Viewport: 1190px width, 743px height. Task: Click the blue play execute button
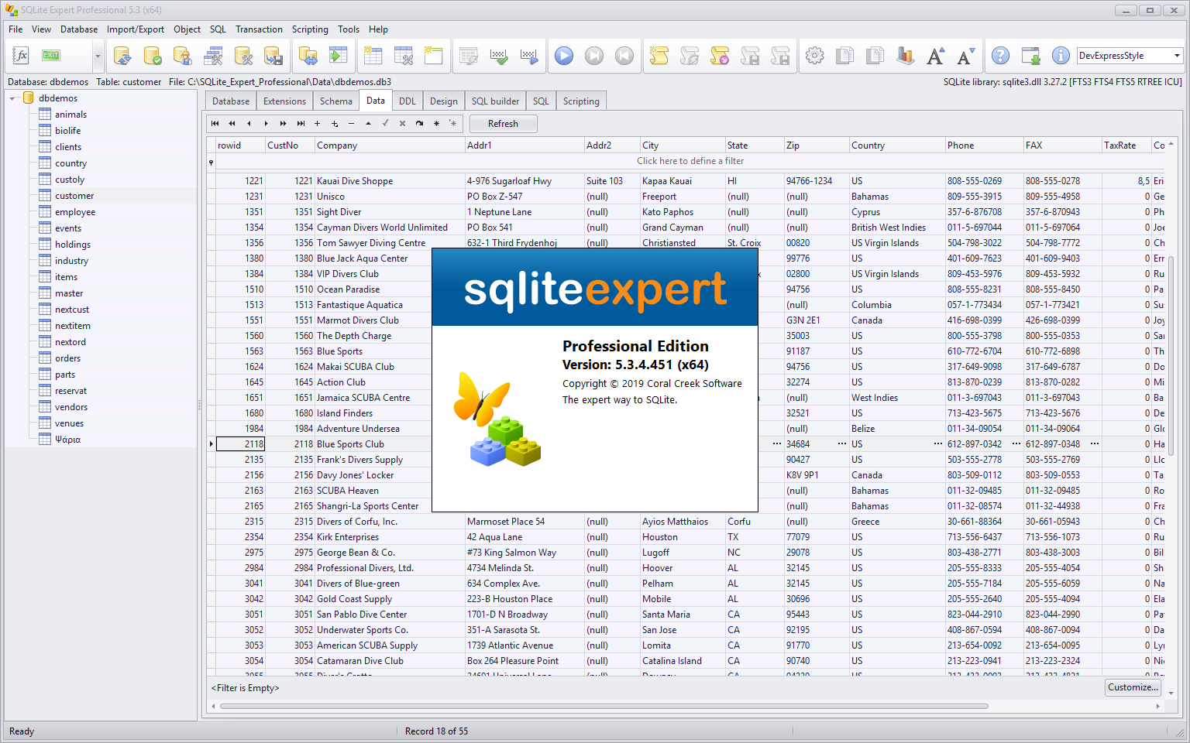pyautogui.click(x=564, y=56)
